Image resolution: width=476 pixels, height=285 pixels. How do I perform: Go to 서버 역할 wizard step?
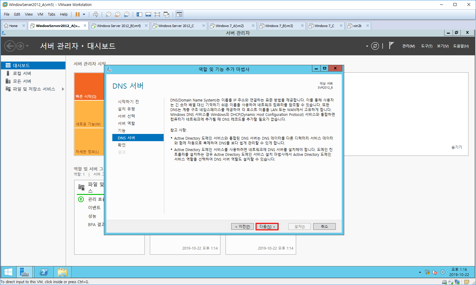point(126,123)
